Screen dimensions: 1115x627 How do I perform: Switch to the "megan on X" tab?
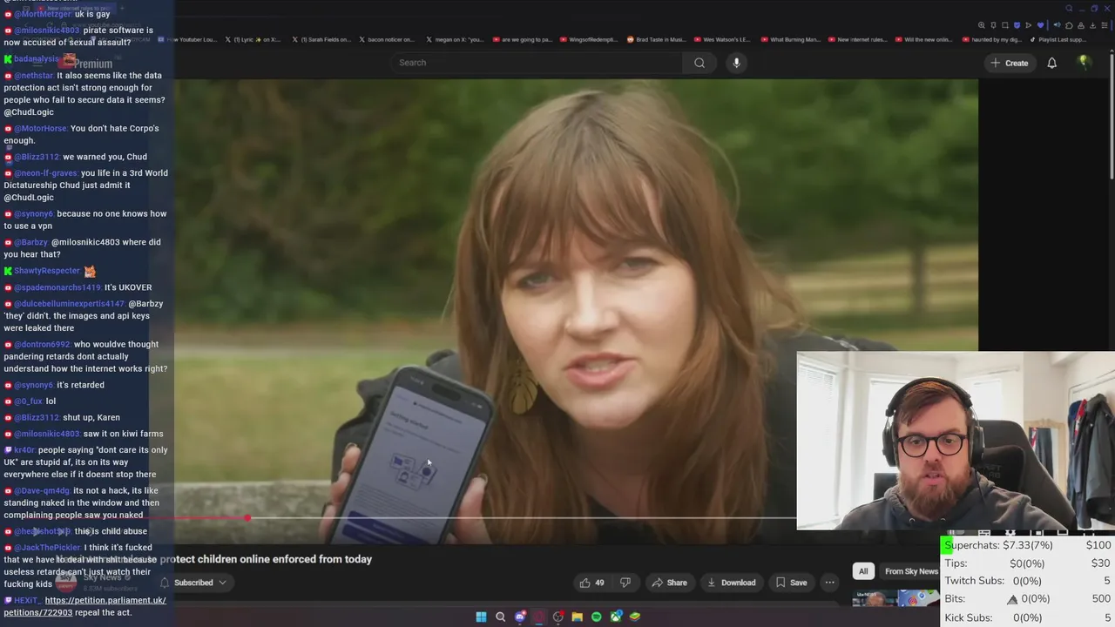454,39
